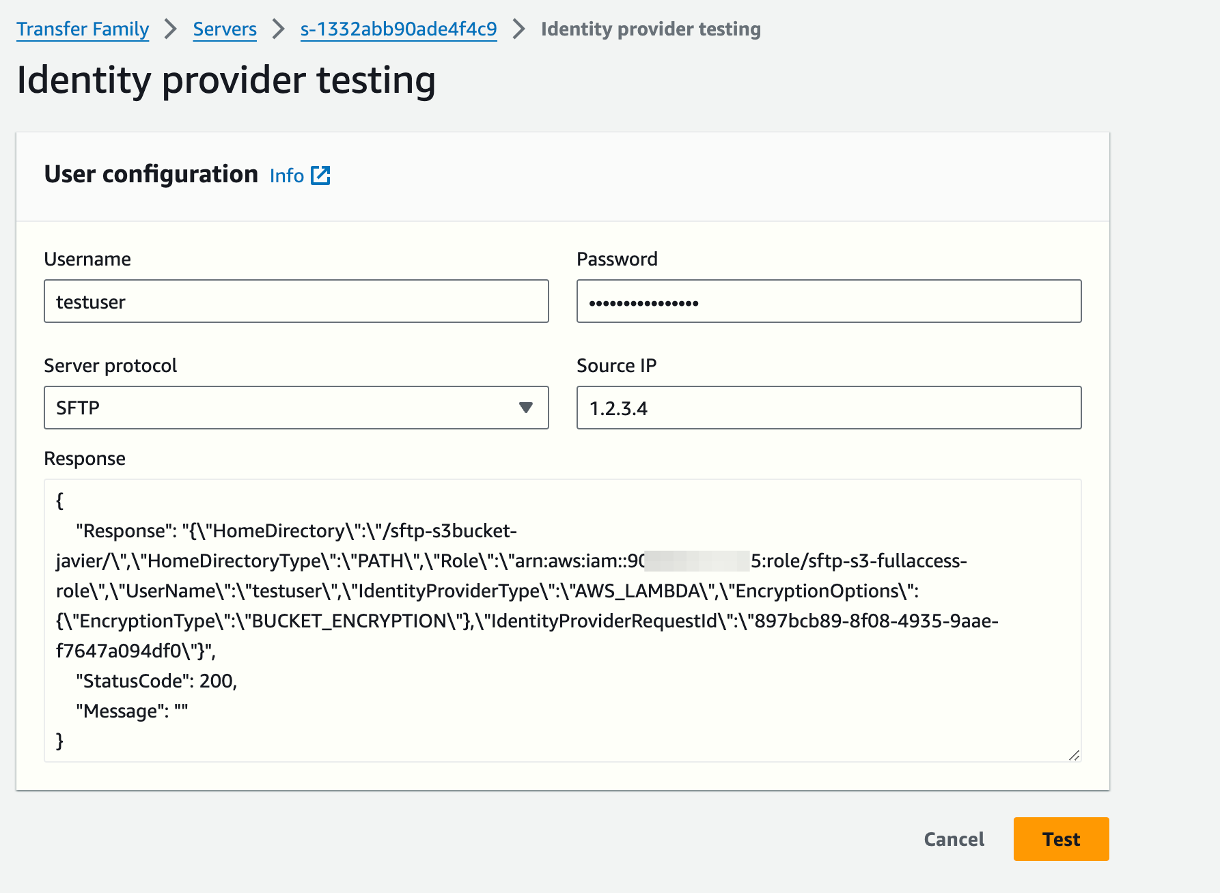Click the arrow icon after the server ID
Screen dimensions: 1220x893
coord(519,29)
